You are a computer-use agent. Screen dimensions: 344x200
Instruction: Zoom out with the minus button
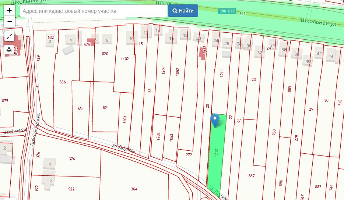coord(10,21)
